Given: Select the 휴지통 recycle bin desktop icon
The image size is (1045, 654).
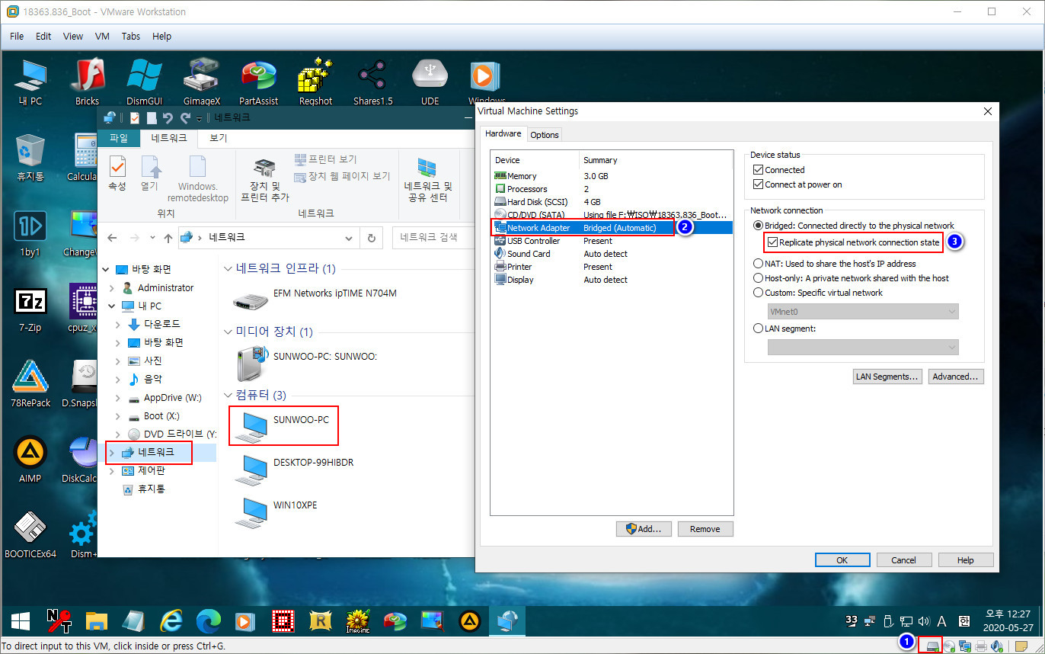Looking at the screenshot, I should tap(30, 157).
